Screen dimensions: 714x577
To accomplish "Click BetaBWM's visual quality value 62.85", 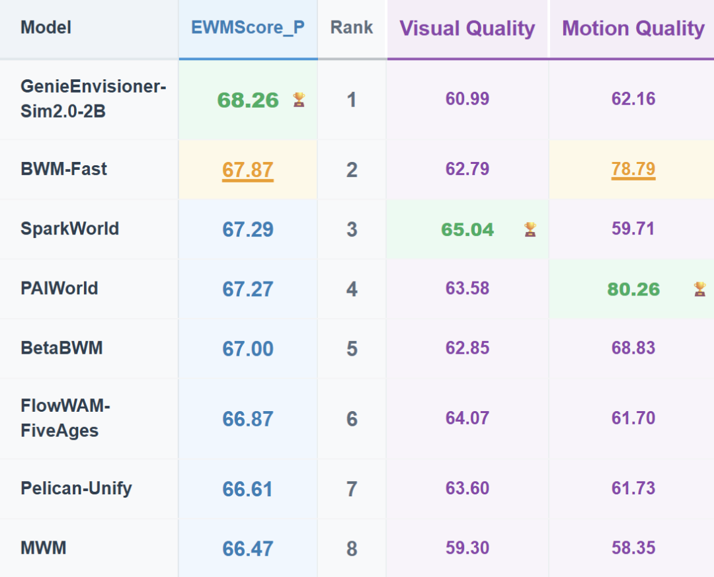I will (x=467, y=348).
